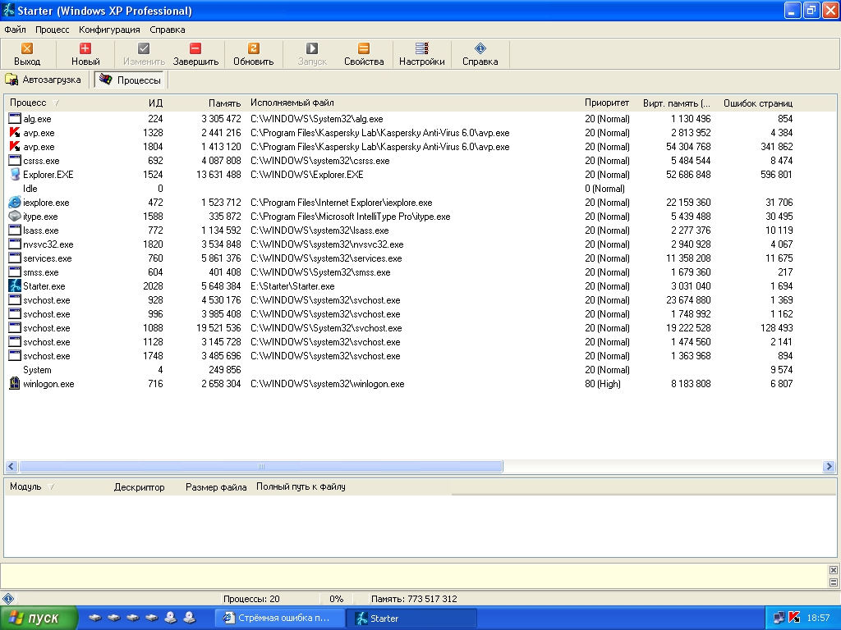This screenshot has width=841, height=630.
Task: Close the yellow message pane
Action: tap(833, 570)
